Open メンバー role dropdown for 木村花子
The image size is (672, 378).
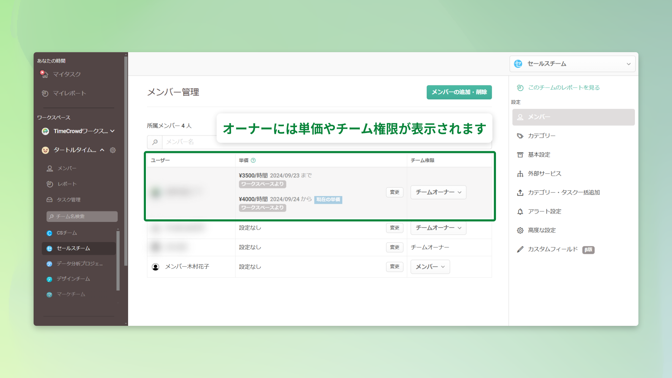[430, 267]
